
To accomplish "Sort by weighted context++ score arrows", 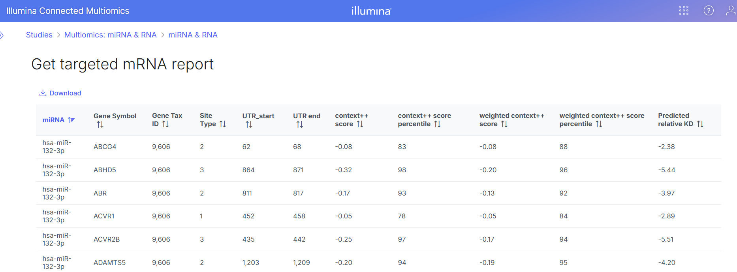I will pyautogui.click(x=504, y=124).
